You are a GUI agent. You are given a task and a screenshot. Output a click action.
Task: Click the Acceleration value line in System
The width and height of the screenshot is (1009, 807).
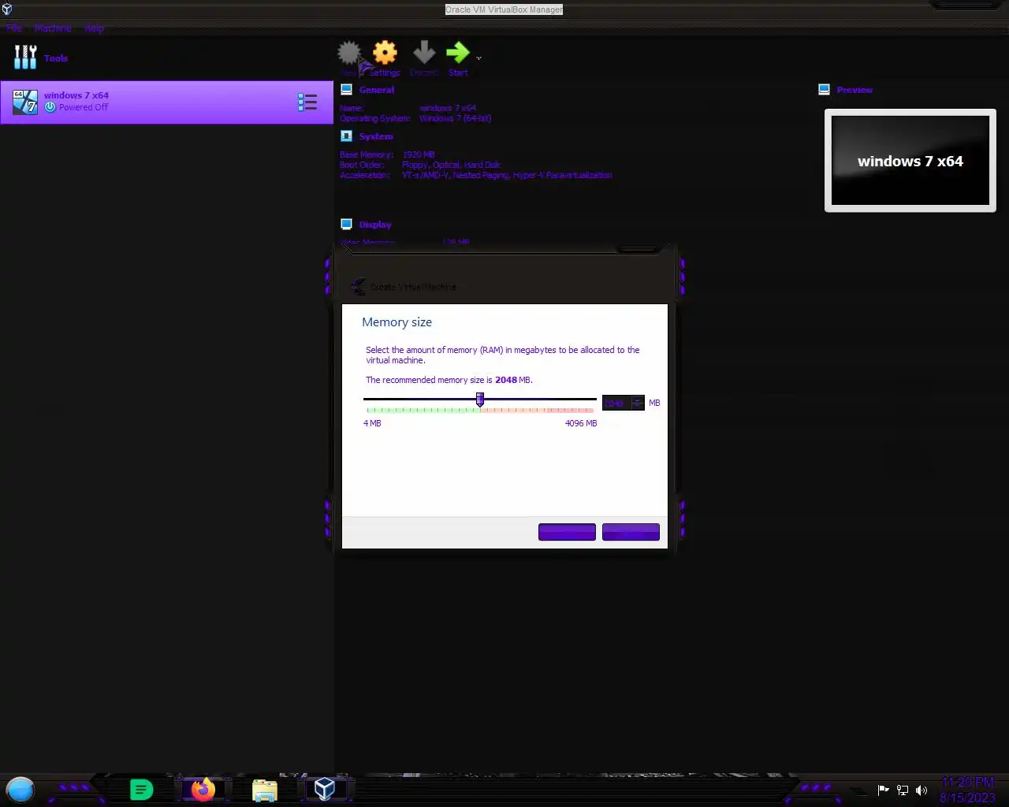(x=507, y=175)
